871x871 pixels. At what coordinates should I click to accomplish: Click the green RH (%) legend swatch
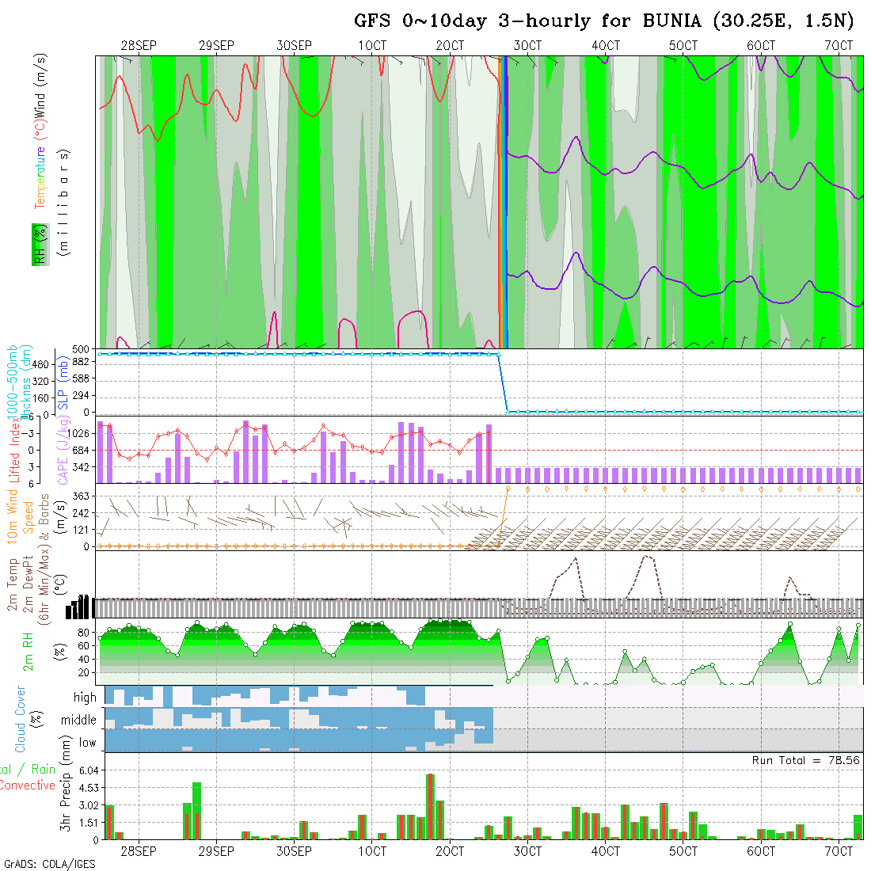tap(38, 244)
